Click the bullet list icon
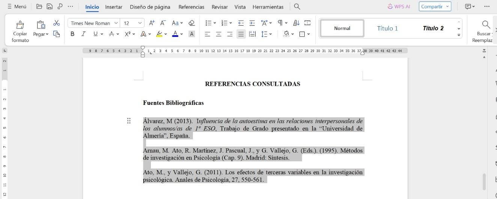Viewport: 497px width, 199px height. [x=208, y=23]
